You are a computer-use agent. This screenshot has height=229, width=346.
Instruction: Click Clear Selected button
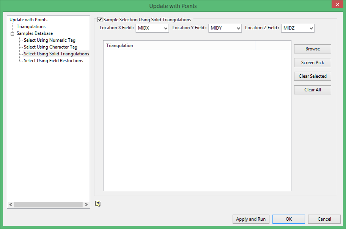[313, 76]
